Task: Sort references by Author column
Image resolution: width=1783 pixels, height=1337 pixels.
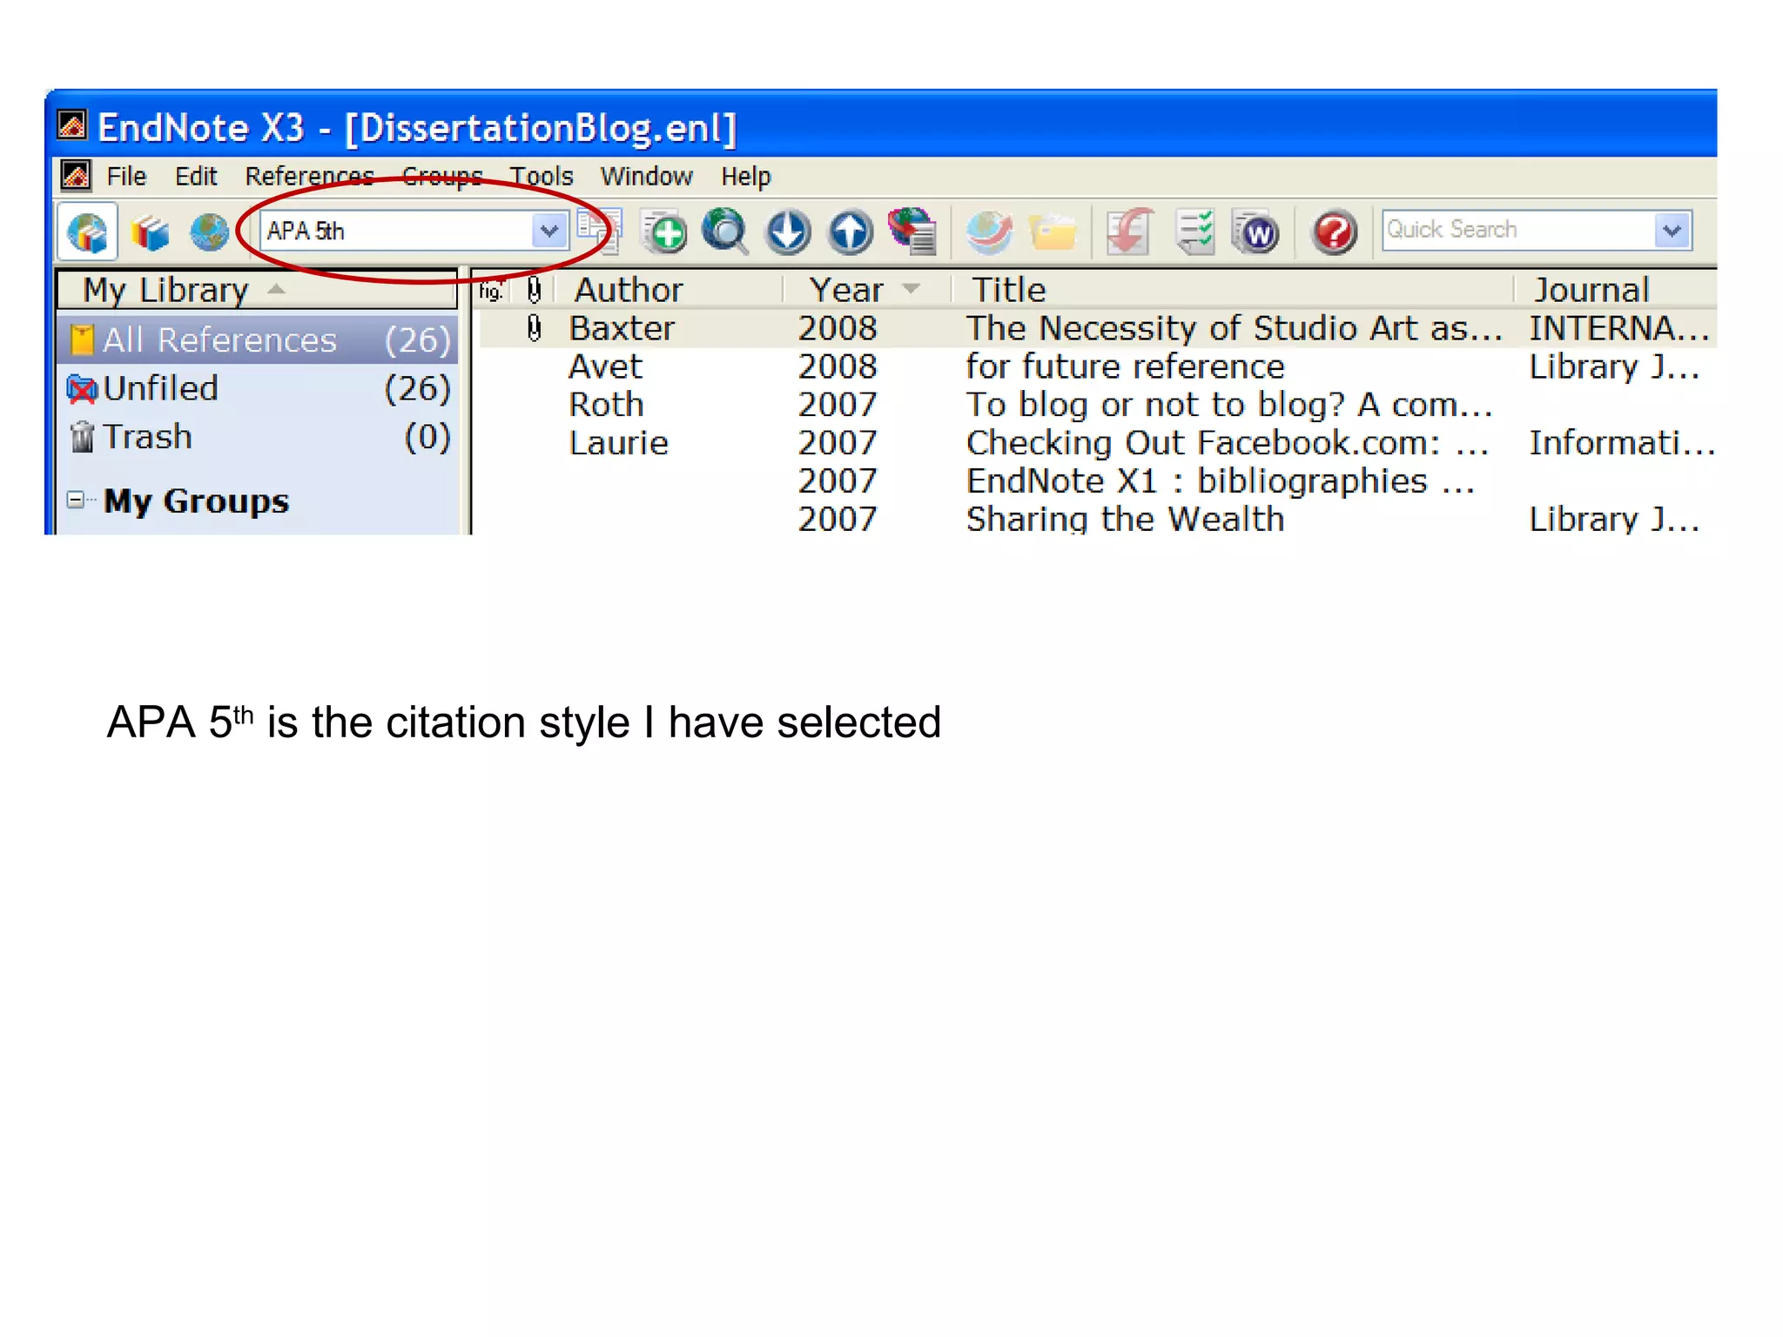Action: [x=670, y=290]
